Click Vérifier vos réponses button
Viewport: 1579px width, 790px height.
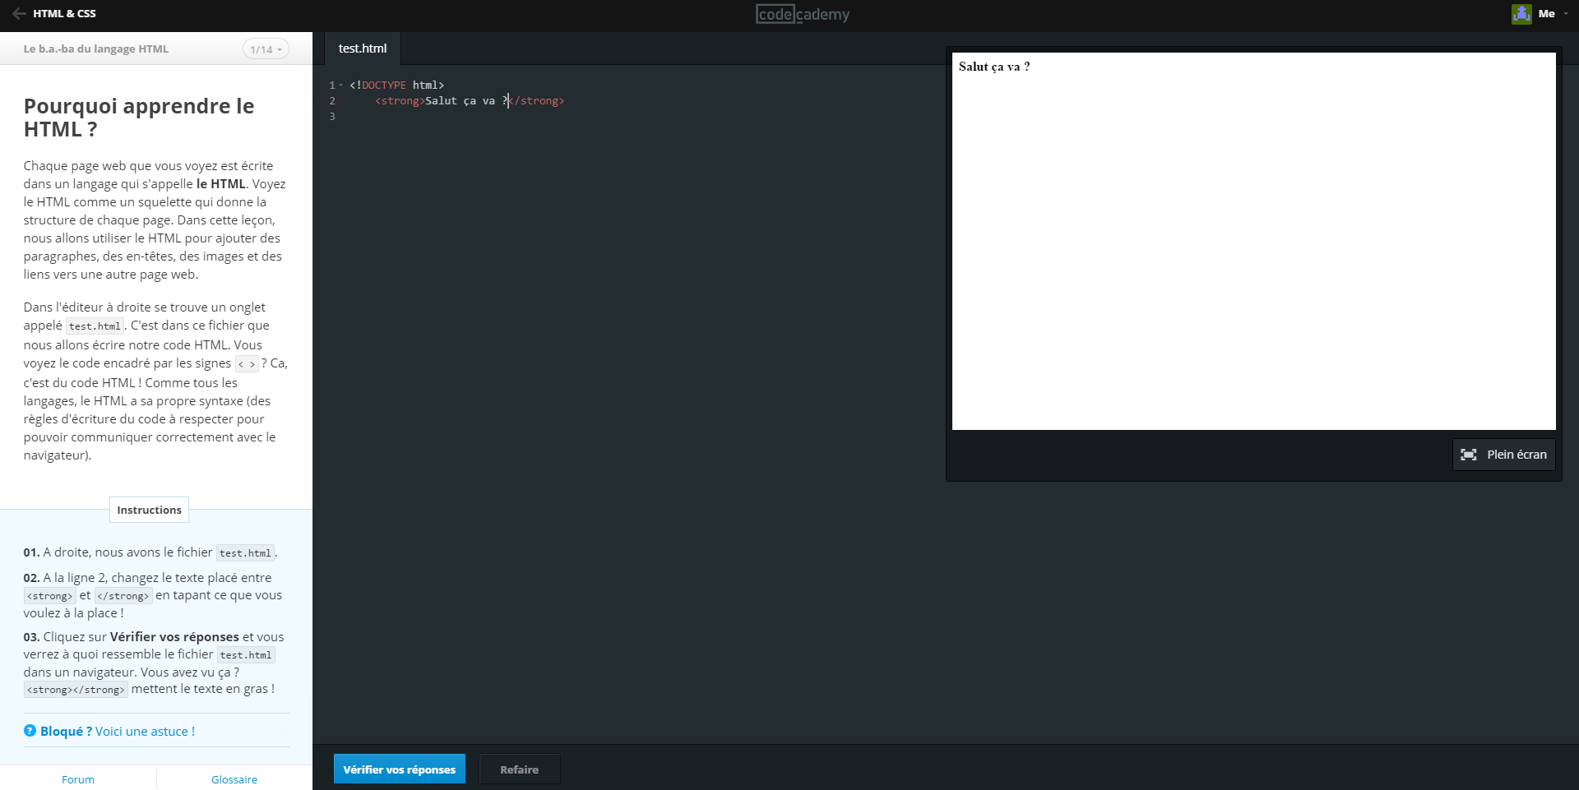(399, 769)
